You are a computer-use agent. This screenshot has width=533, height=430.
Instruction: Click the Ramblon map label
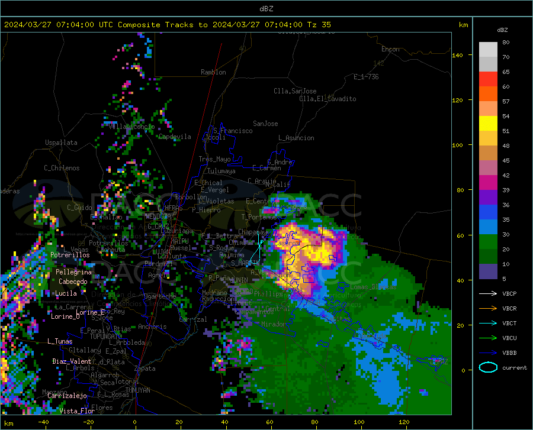pyautogui.click(x=213, y=72)
